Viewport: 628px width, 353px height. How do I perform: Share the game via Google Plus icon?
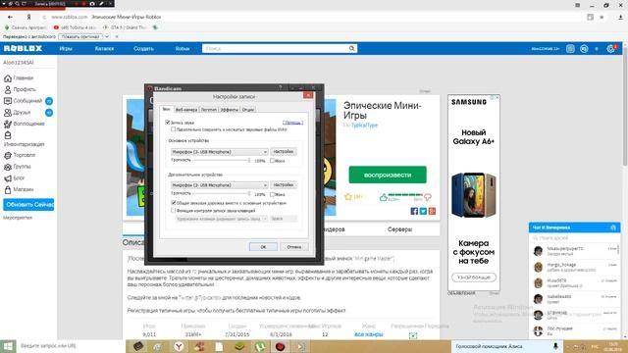coord(432,211)
